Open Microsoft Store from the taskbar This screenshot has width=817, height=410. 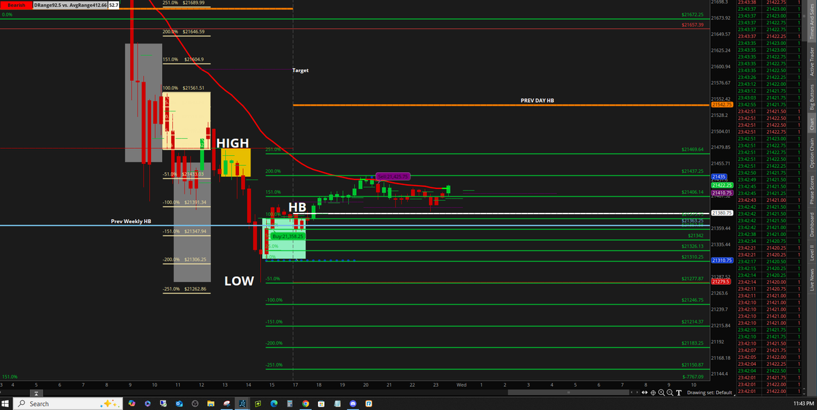321,403
